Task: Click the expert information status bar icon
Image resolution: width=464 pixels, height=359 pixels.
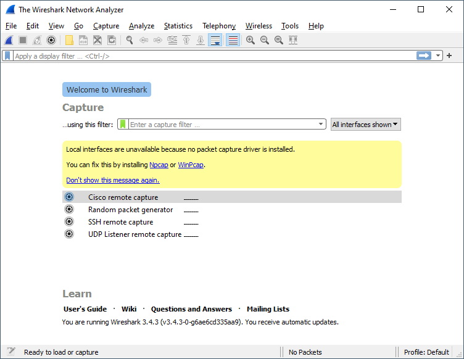Action: pos(11,352)
